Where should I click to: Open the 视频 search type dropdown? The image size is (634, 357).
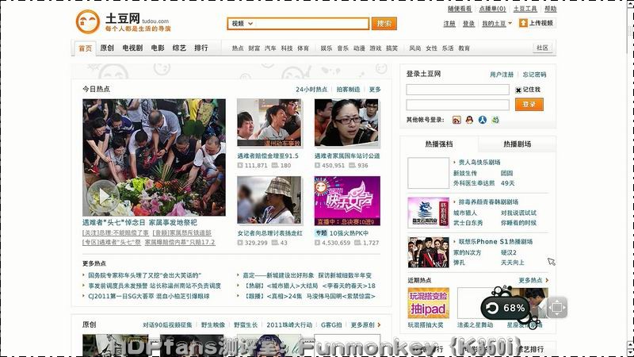[x=242, y=24]
